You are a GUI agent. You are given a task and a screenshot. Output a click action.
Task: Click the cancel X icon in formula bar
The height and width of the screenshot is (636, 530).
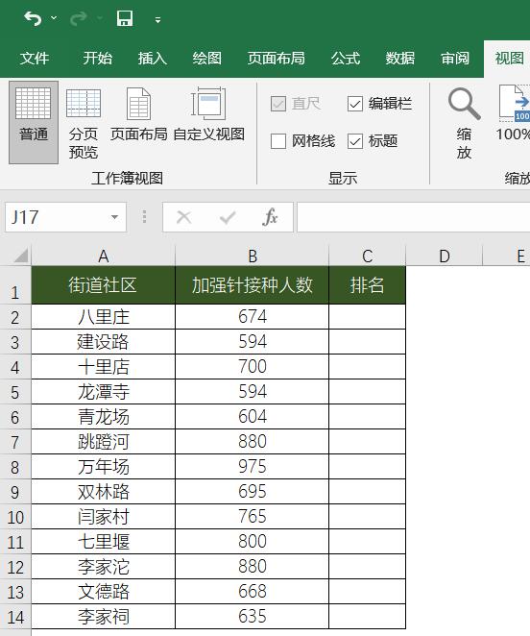pos(184,217)
